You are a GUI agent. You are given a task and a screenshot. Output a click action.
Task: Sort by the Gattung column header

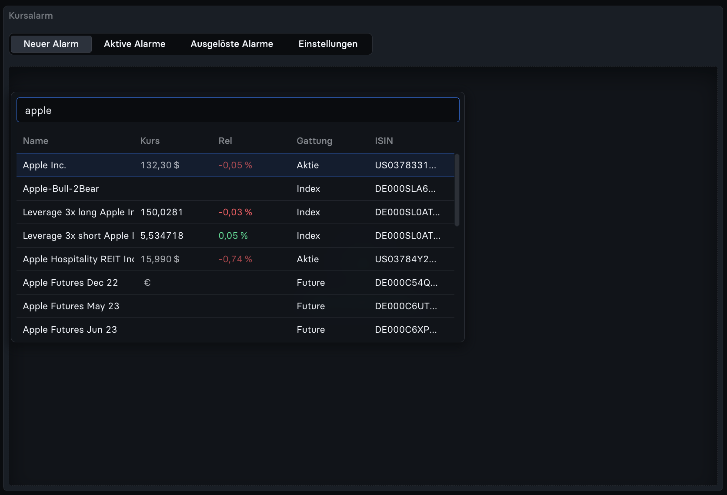[314, 141]
